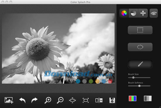Click the green dot on the photo

91,81
